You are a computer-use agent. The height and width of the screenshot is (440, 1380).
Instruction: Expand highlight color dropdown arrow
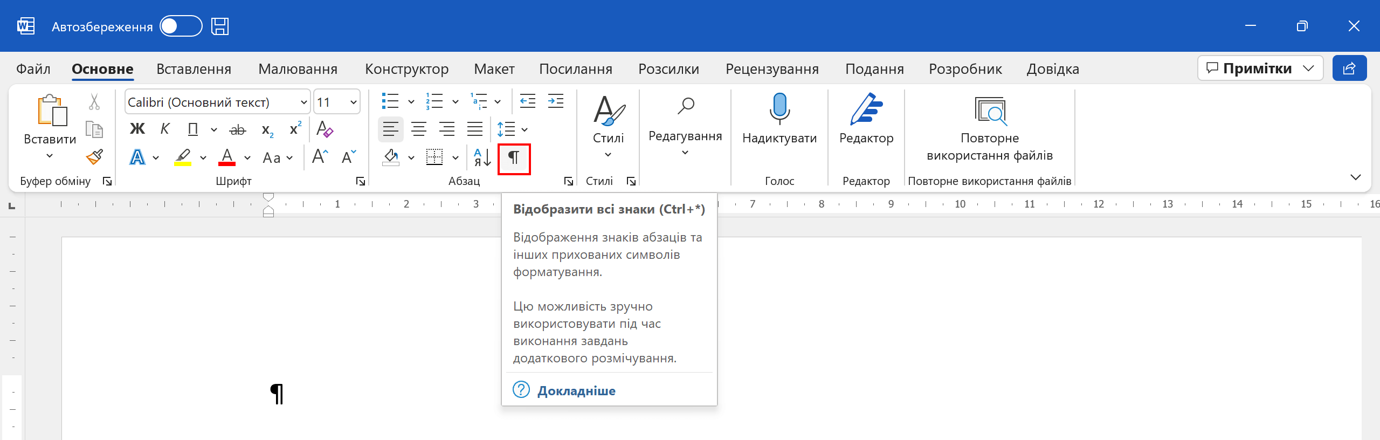pos(203,157)
